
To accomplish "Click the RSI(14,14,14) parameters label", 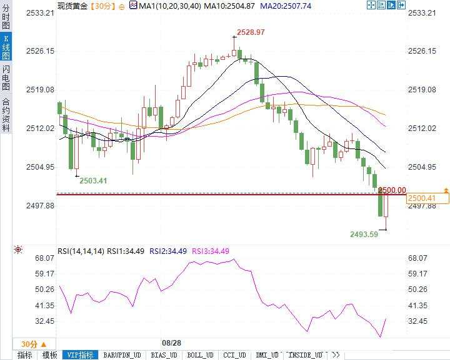I will [x=81, y=251].
